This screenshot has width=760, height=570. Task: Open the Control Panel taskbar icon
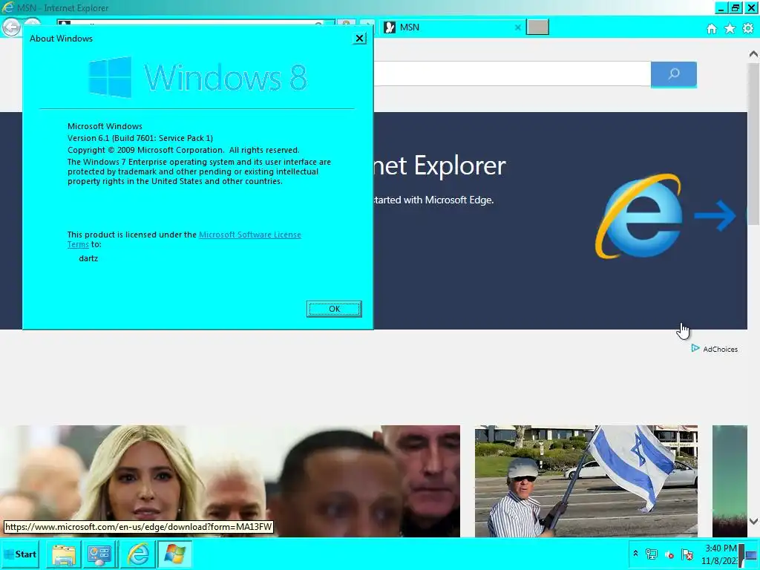99,554
